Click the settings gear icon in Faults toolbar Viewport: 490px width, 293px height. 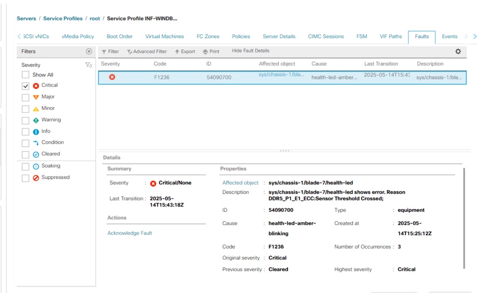[x=458, y=51]
